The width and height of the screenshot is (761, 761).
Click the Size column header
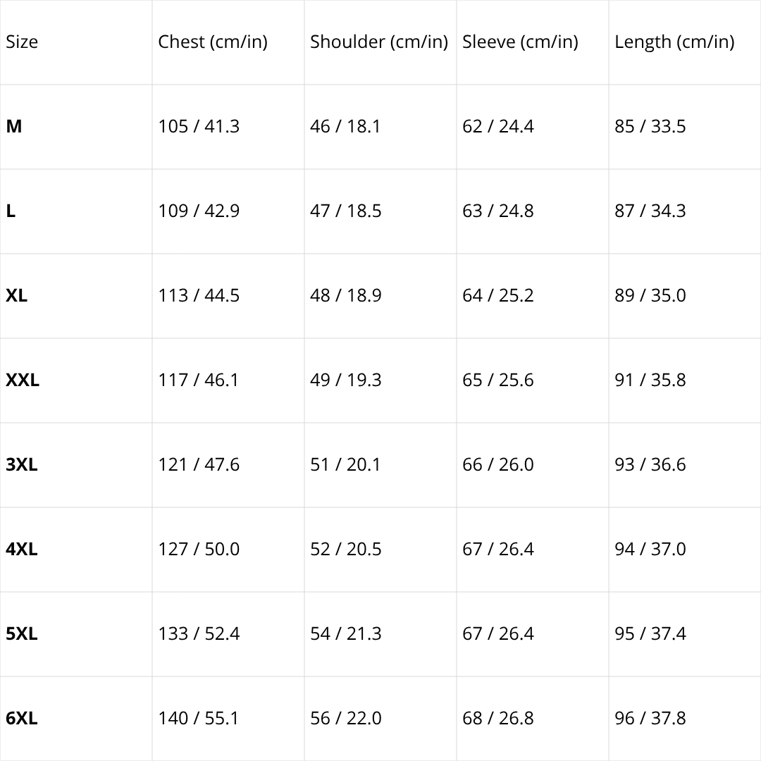tap(22, 42)
